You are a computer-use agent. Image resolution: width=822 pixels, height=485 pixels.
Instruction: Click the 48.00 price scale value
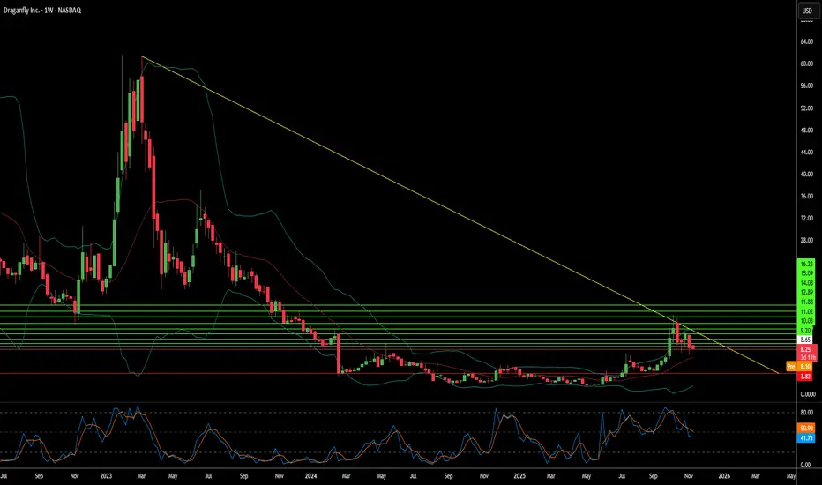(806, 130)
